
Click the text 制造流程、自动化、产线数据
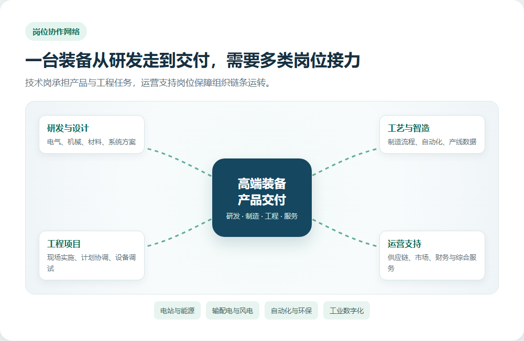click(432, 142)
